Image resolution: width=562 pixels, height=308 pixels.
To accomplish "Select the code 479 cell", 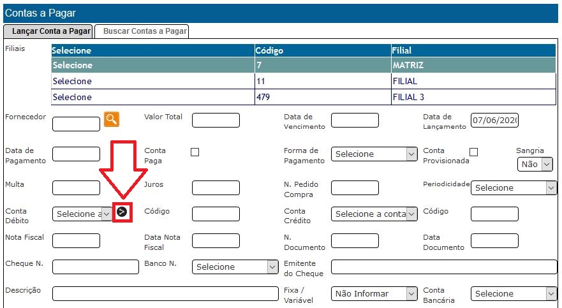I will click(323, 97).
